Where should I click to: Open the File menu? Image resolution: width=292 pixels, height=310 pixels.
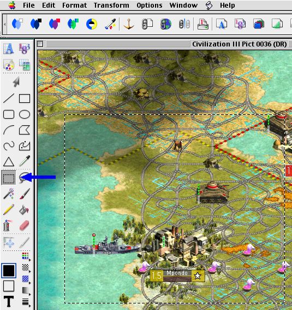click(x=28, y=5)
